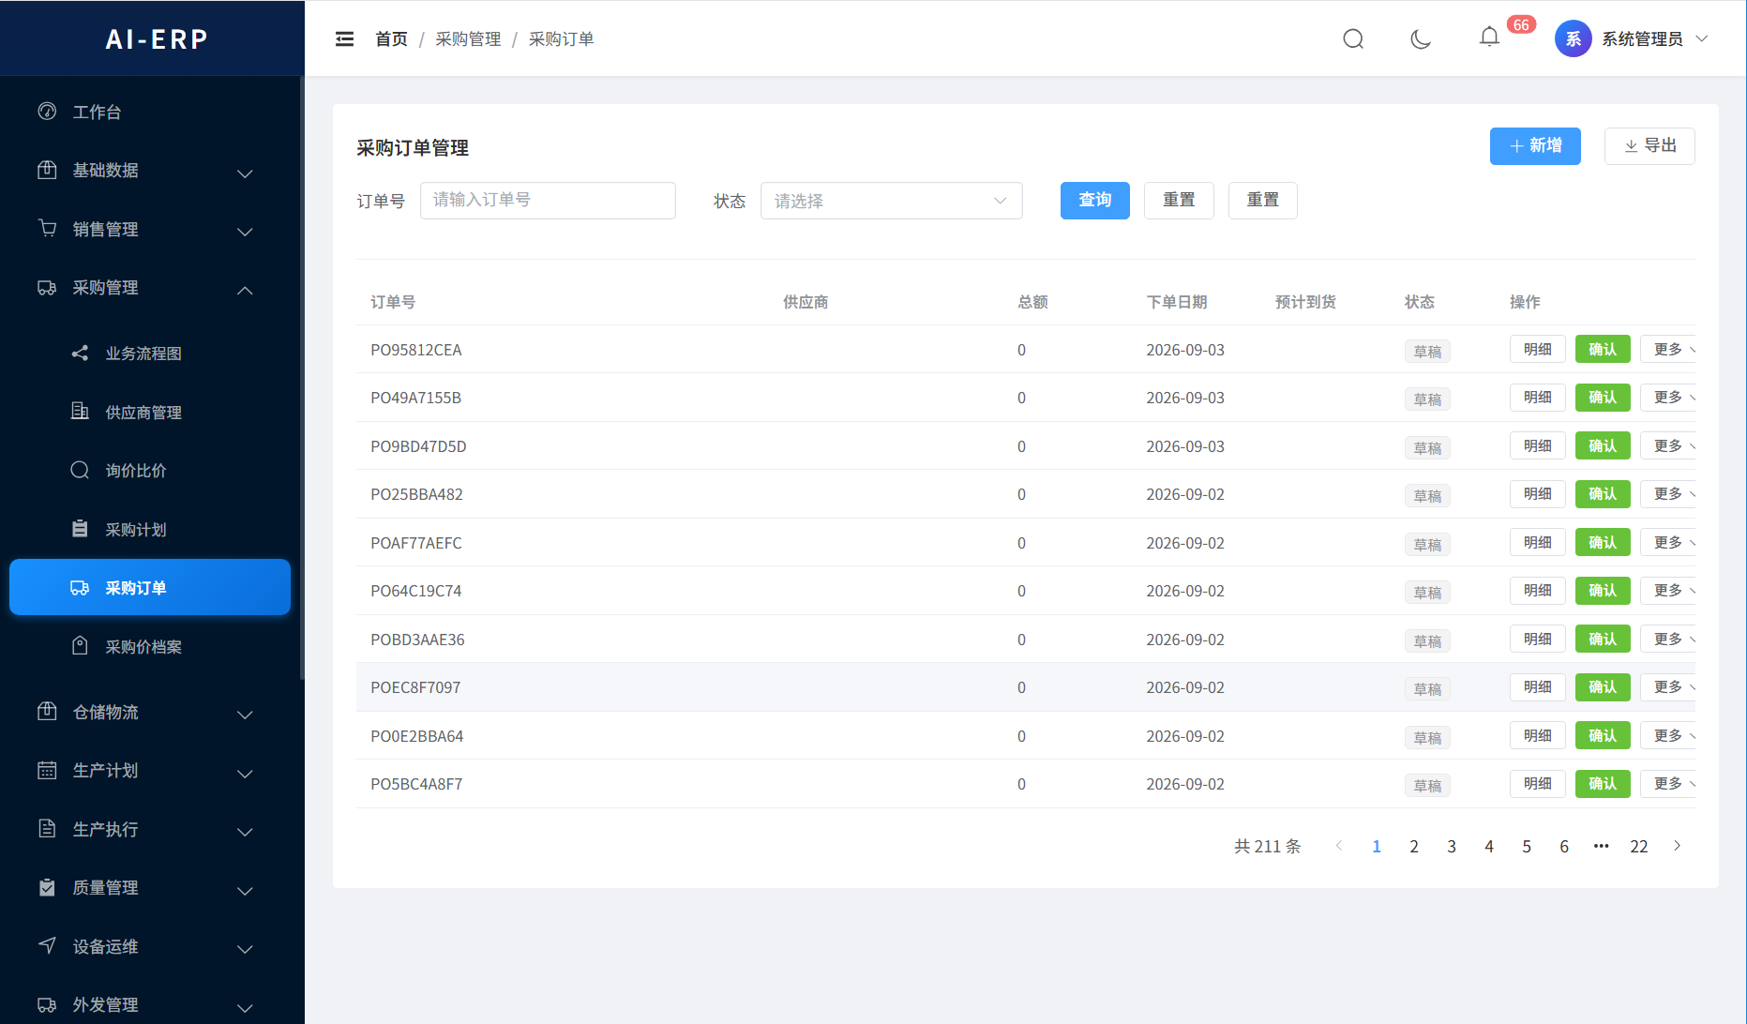Image resolution: width=1747 pixels, height=1024 pixels.
Task: Switch to dark mode with moon icon
Action: [1421, 38]
